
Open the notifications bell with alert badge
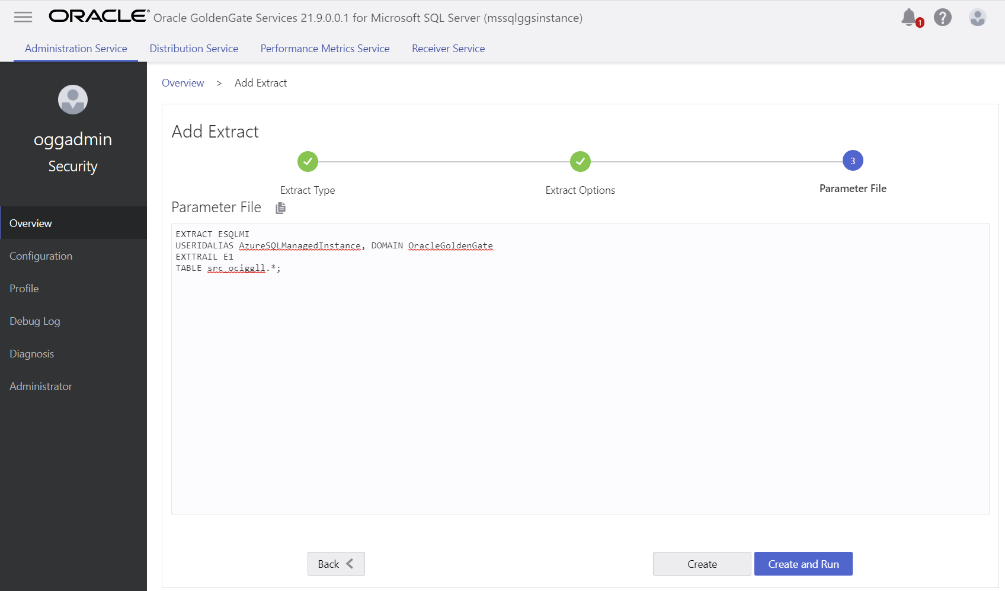click(x=910, y=17)
